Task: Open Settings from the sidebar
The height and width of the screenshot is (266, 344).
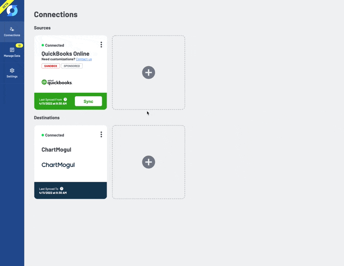Action: [x=12, y=73]
